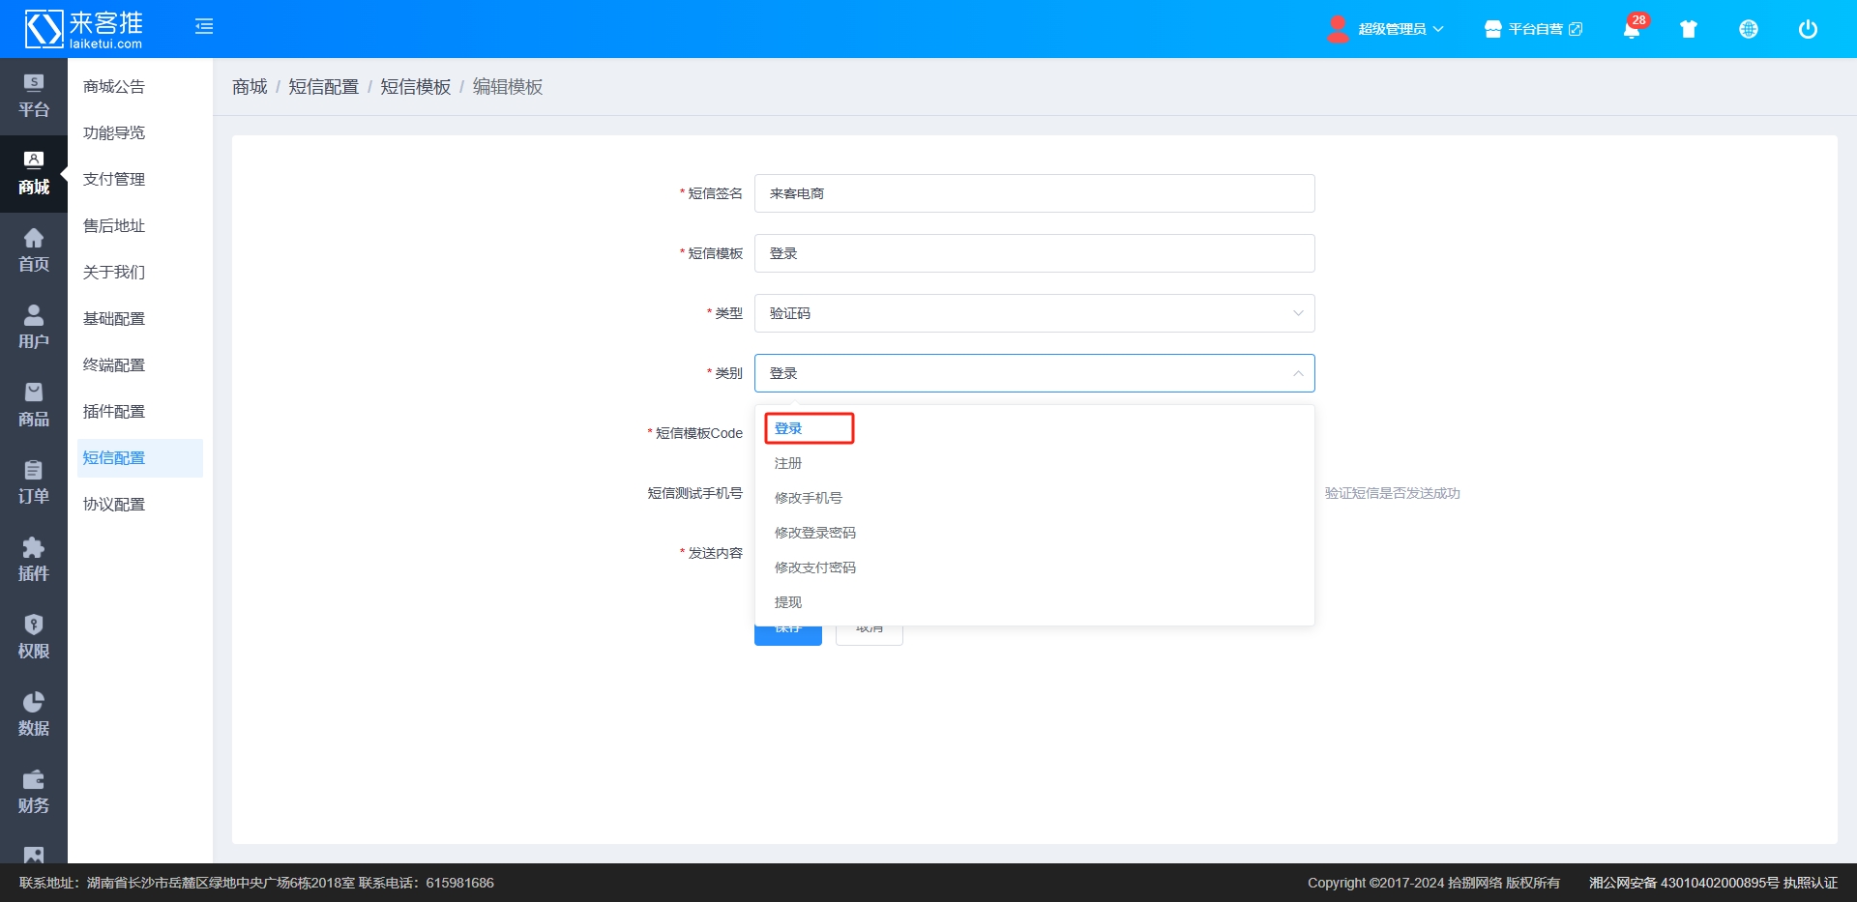Select 注册 from category list
The height and width of the screenshot is (902, 1857).
point(788,463)
